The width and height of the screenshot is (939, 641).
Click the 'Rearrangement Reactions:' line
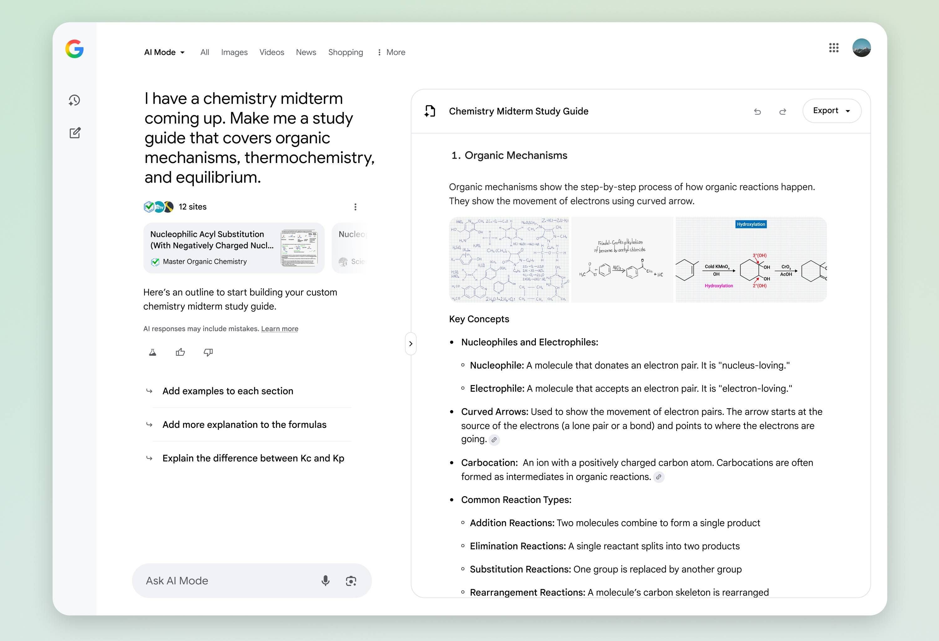619,592
